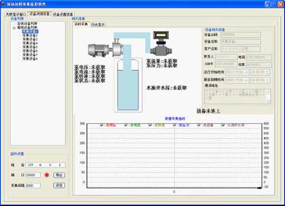Click the port number input field
This screenshot has height=206, width=285.
click(x=33, y=175)
